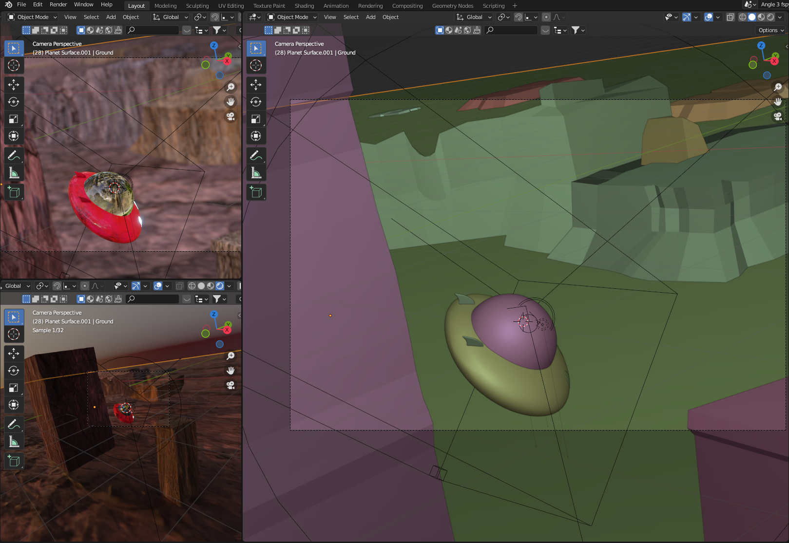Click the pan hand icon in the main viewport
The image size is (789, 543).
pos(778,102)
